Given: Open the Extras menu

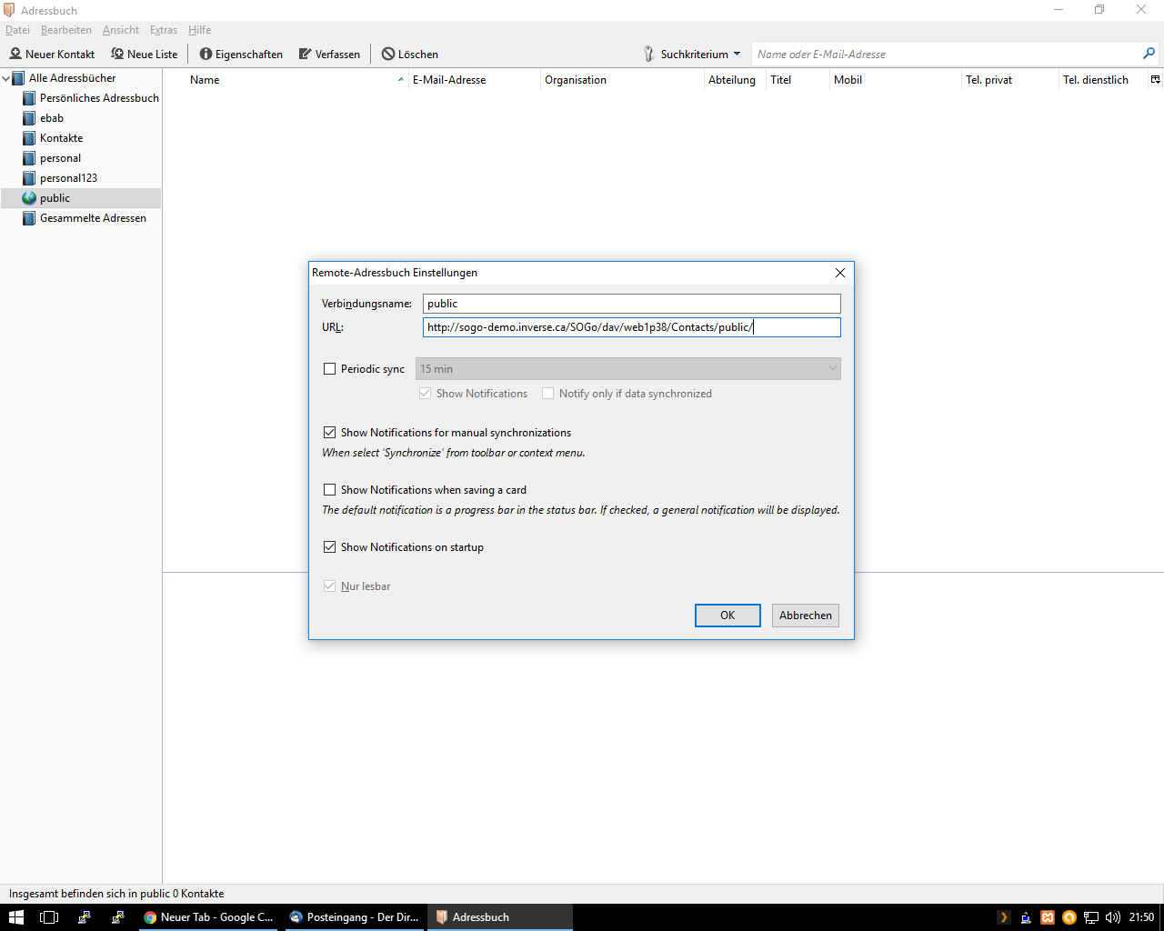Looking at the screenshot, I should 164,30.
